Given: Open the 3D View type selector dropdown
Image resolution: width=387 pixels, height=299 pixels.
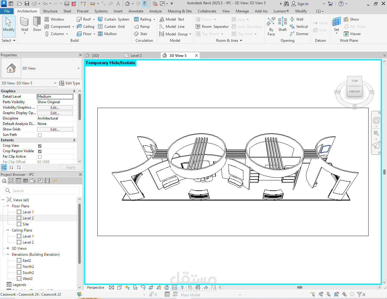Looking at the screenshot, I should 78,68.
